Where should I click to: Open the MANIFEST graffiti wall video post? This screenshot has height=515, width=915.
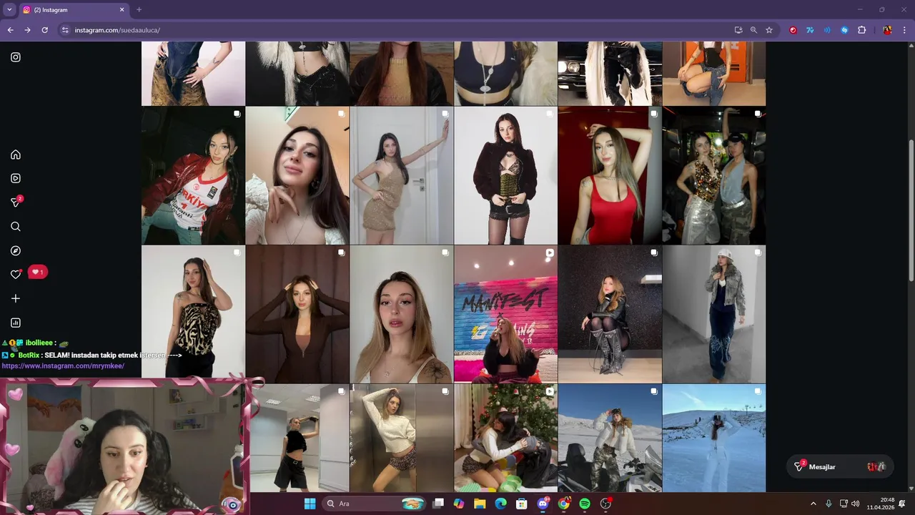(x=505, y=315)
